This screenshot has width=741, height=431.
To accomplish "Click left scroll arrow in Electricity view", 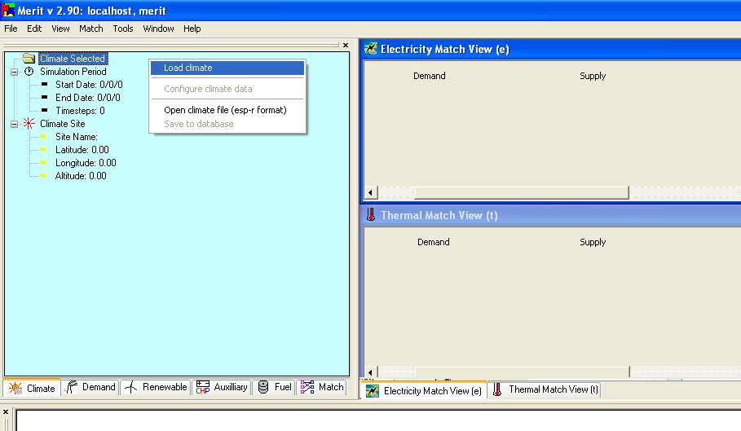I will point(372,192).
